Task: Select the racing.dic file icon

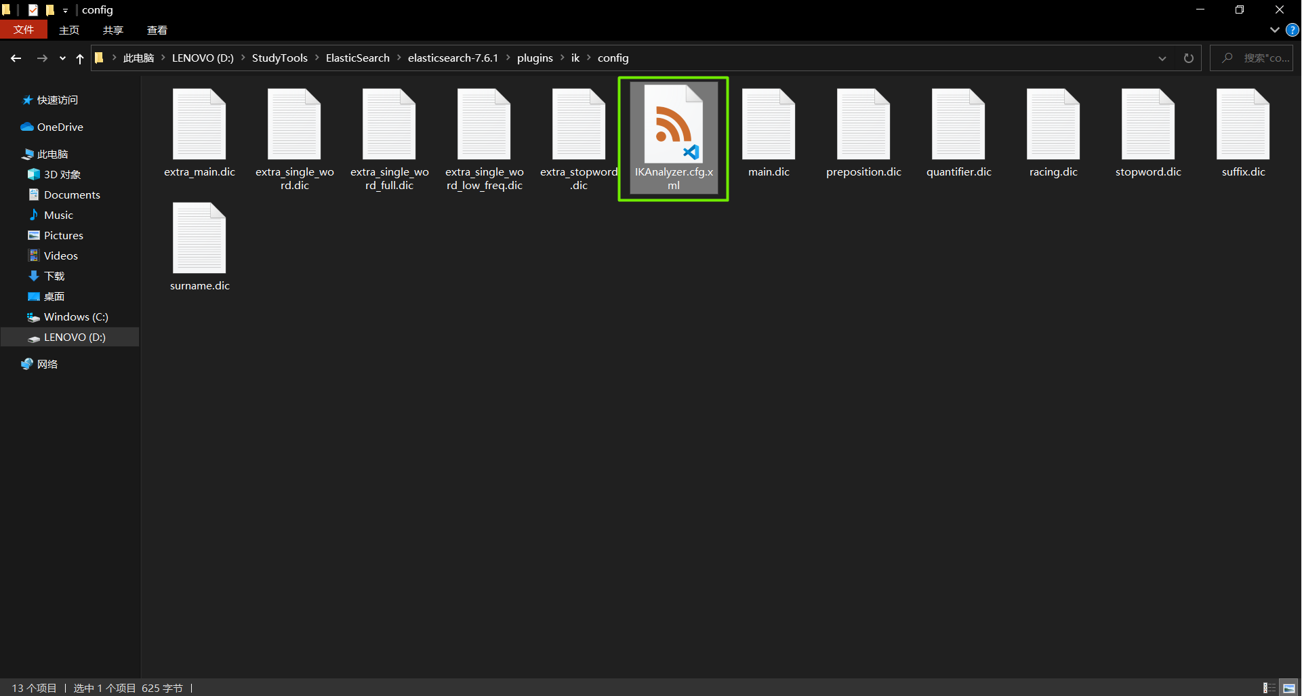Action: (x=1053, y=124)
